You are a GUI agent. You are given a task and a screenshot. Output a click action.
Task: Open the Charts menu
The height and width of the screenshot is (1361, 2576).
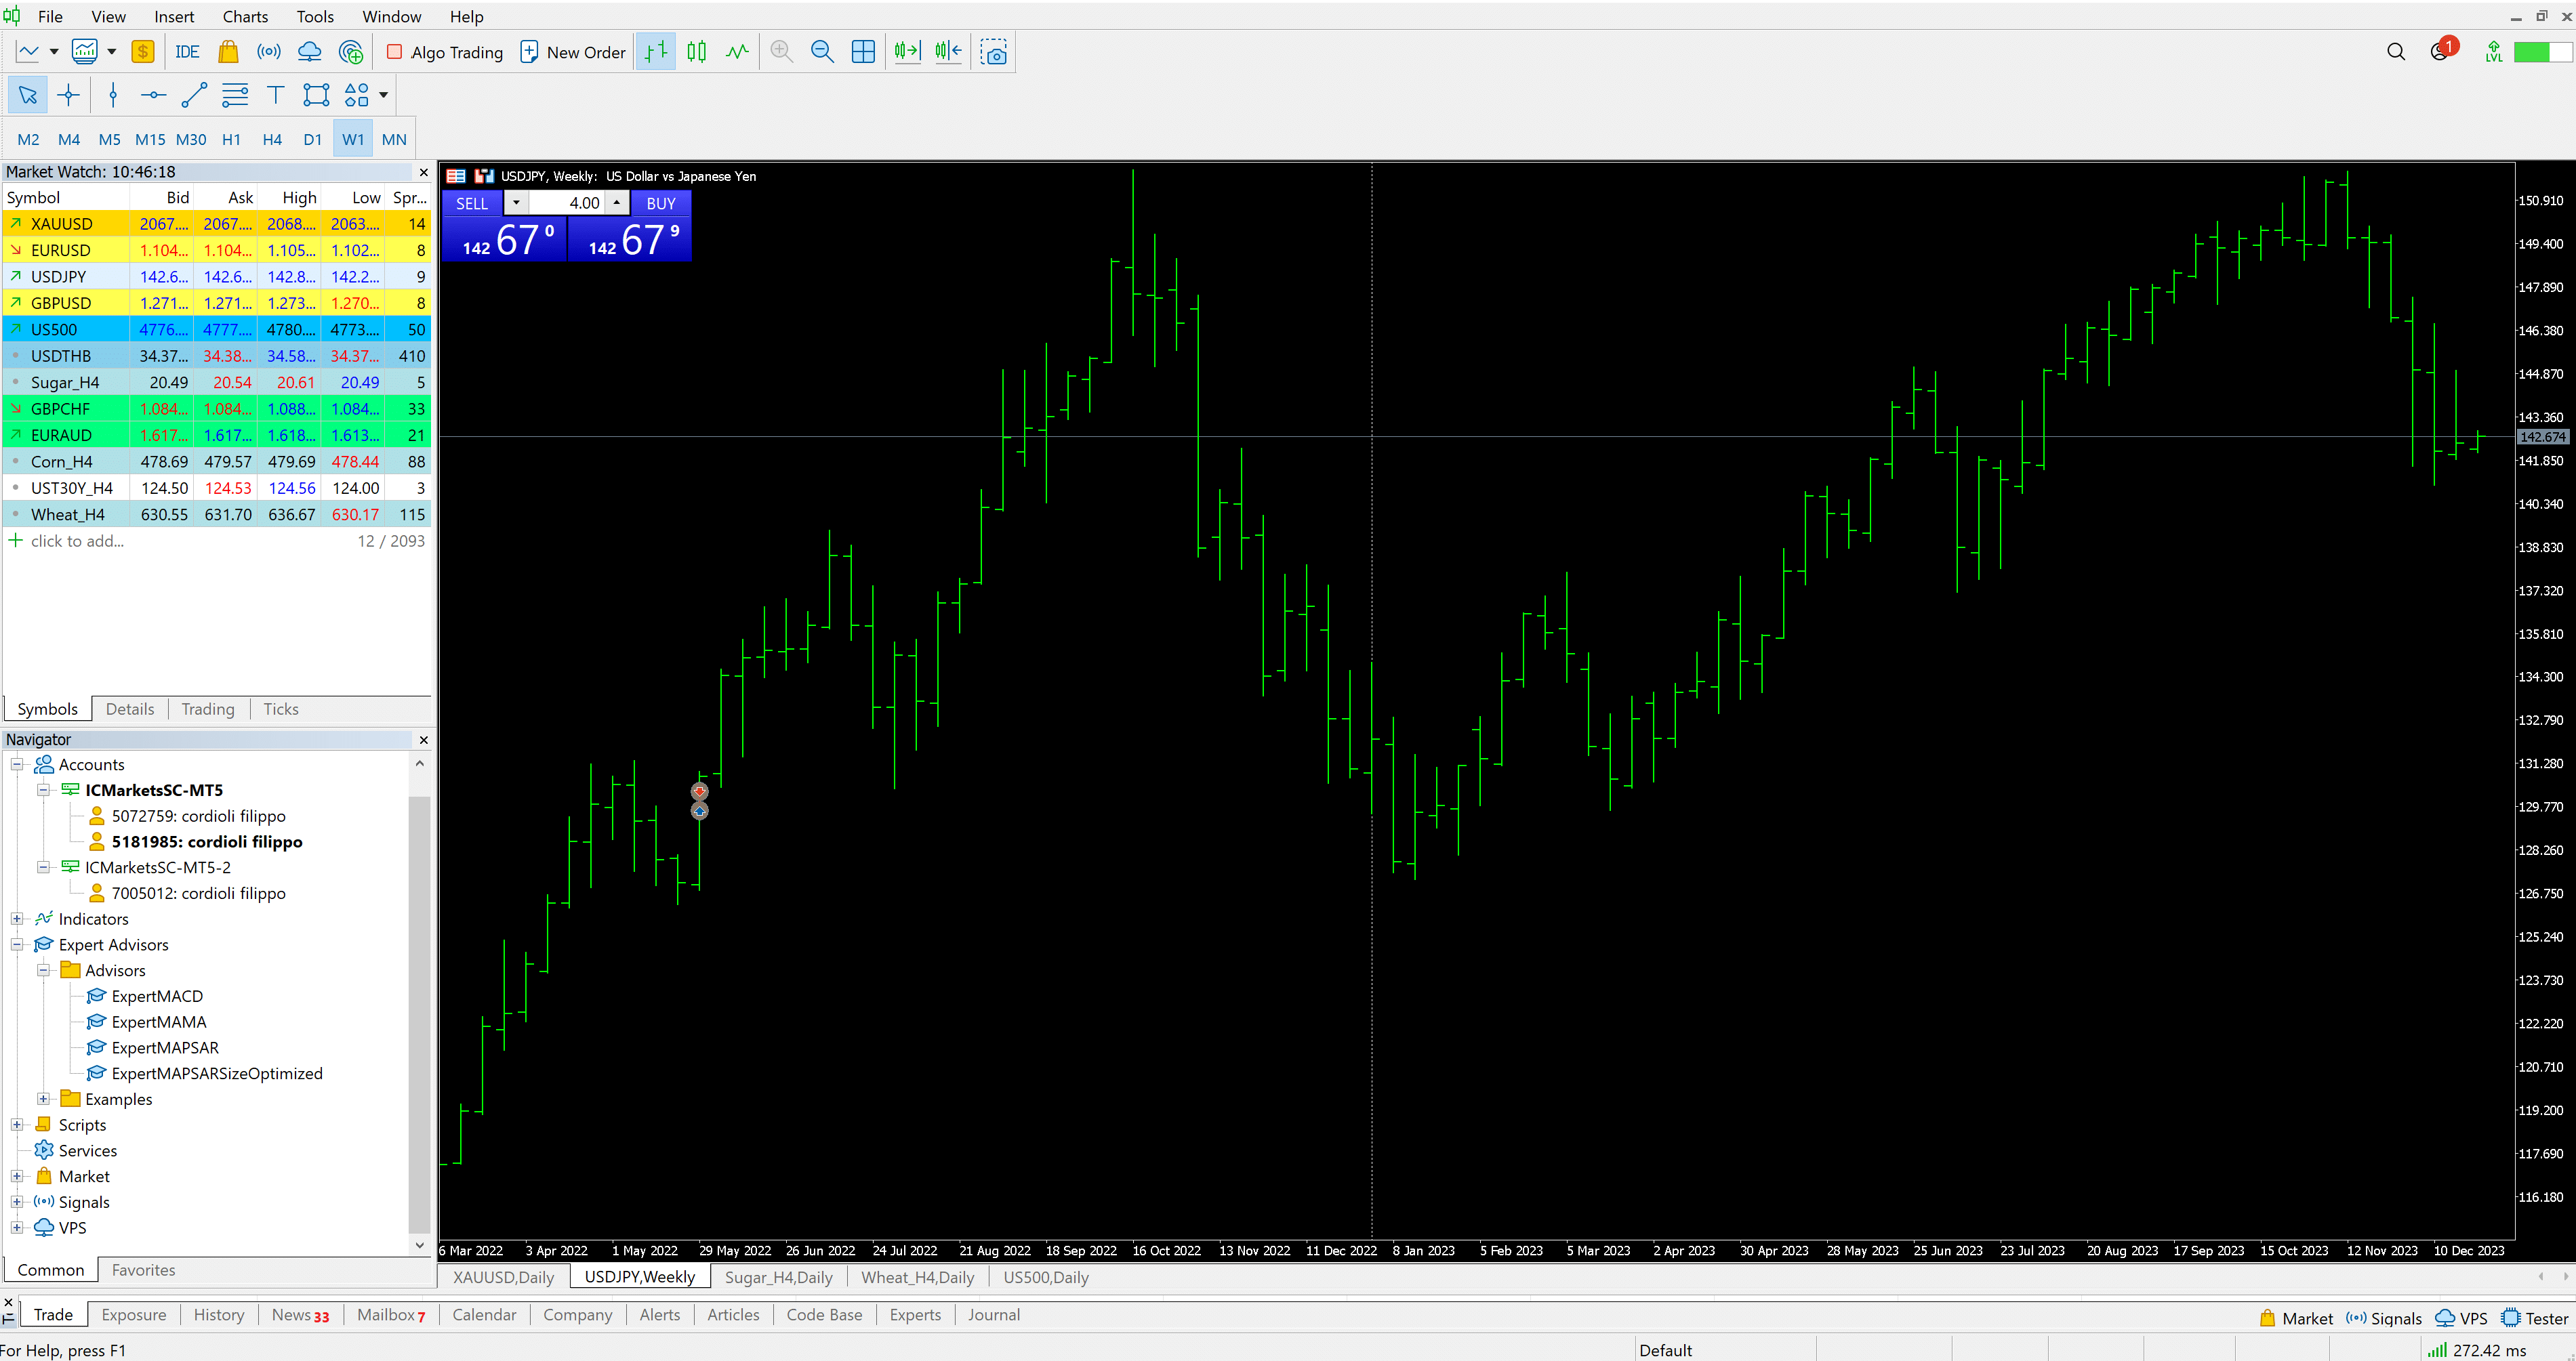(245, 16)
